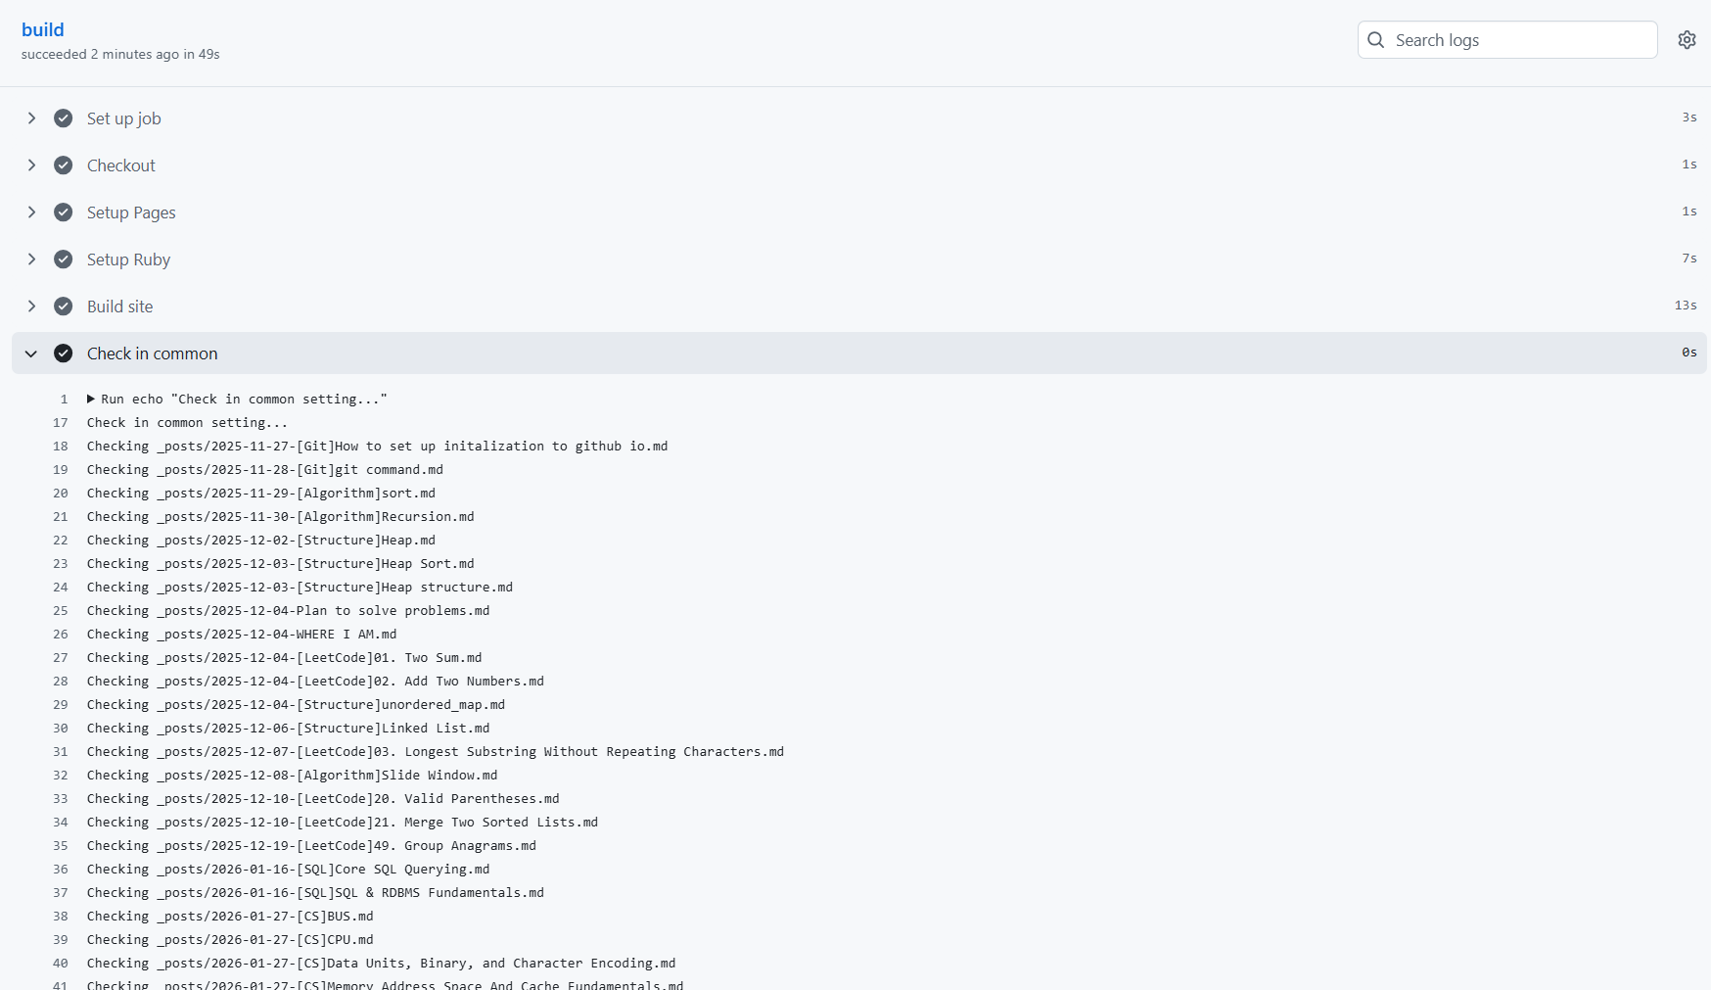The width and height of the screenshot is (1711, 990).
Task: Click the log line '[SQL]SQL & RDBMS Fundamentals.md'
Action: coord(315,893)
